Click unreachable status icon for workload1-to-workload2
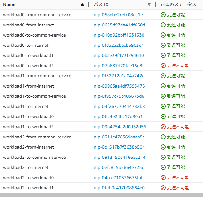 point(163,127)
